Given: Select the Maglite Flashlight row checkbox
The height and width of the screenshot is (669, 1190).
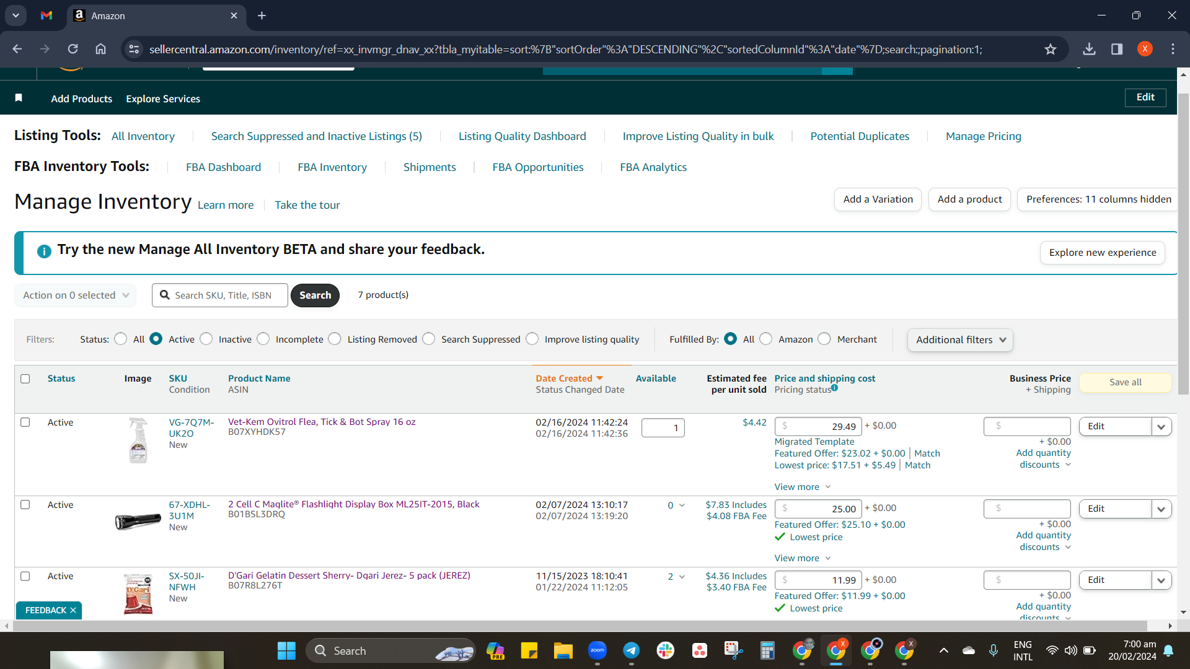Looking at the screenshot, I should point(25,504).
